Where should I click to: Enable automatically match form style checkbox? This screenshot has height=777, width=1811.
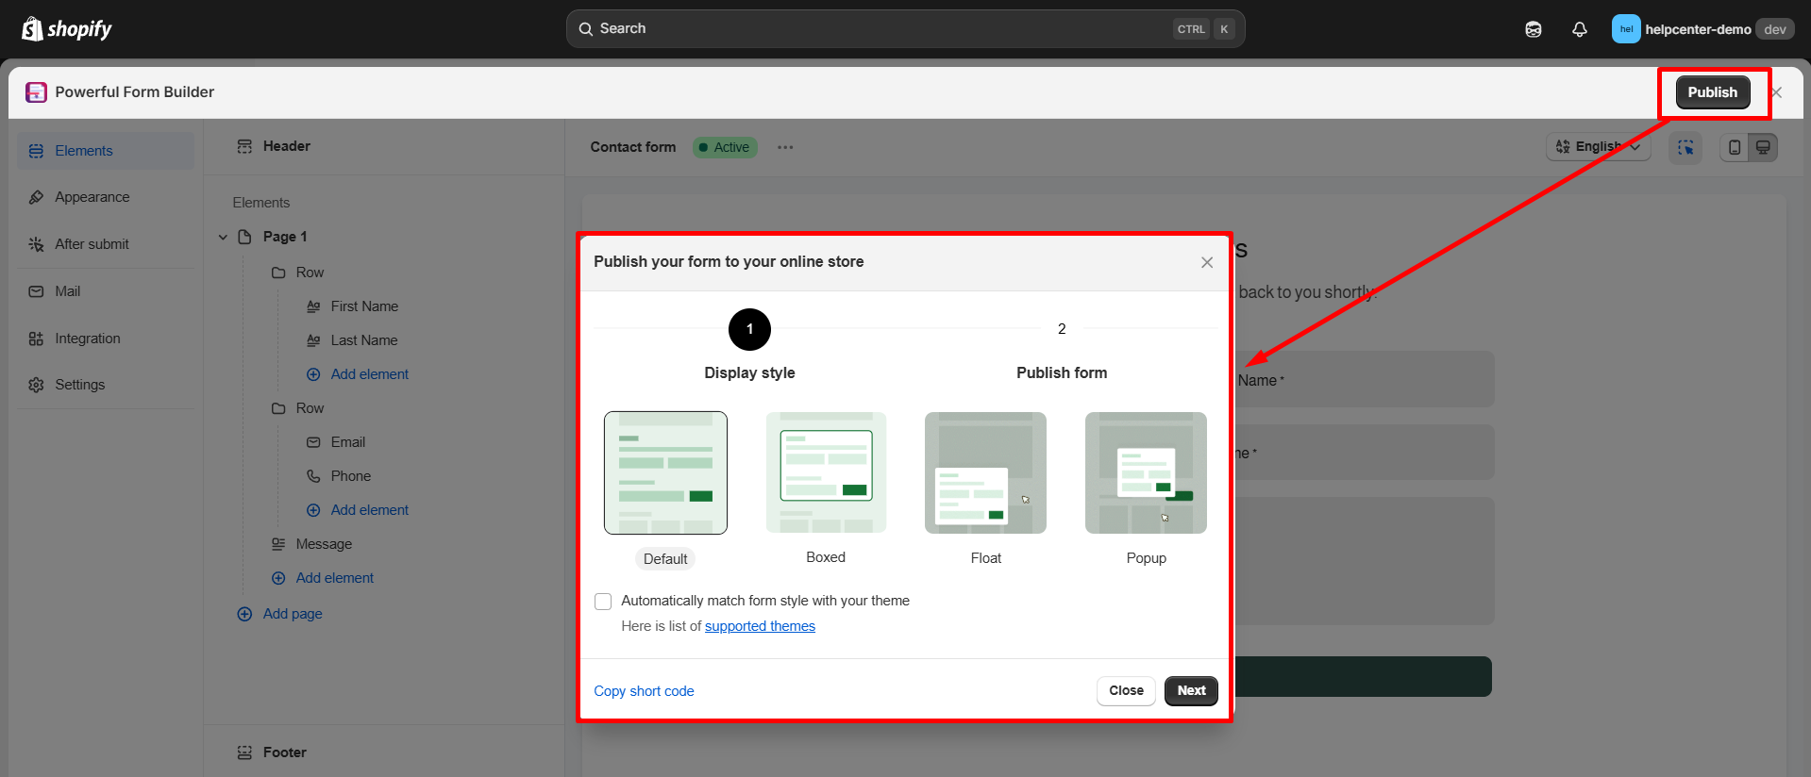(603, 602)
